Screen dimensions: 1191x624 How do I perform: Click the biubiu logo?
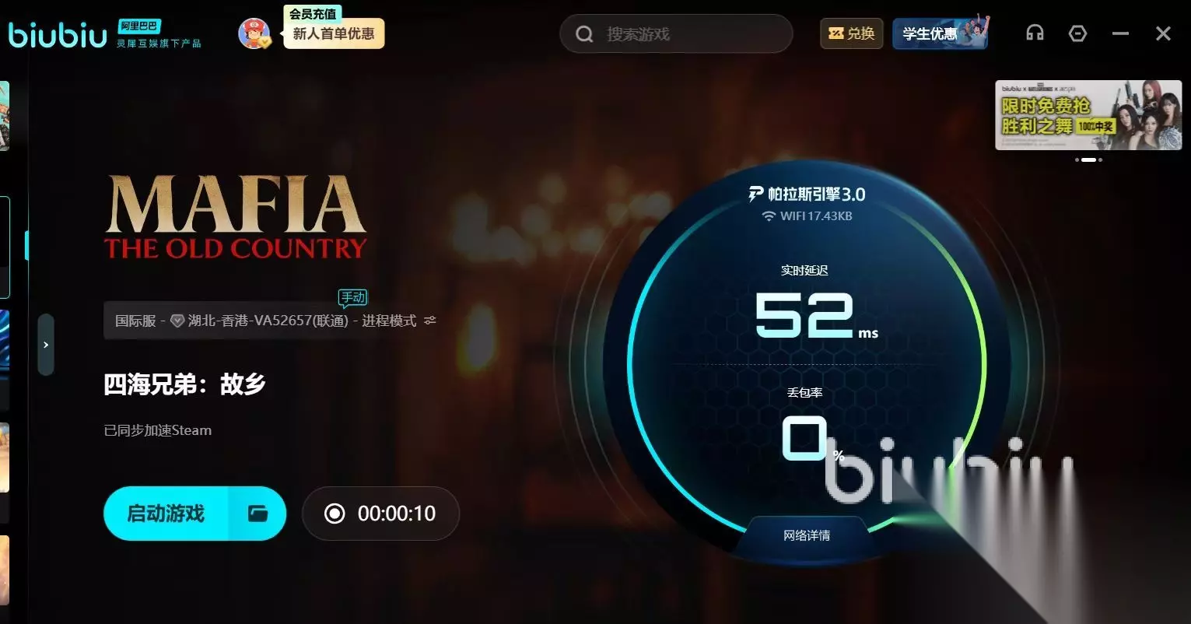tap(58, 34)
